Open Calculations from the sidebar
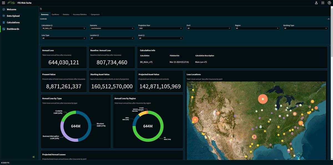Viewport: 333px width, 165px height. pyautogui.click(x=13, y=23)
